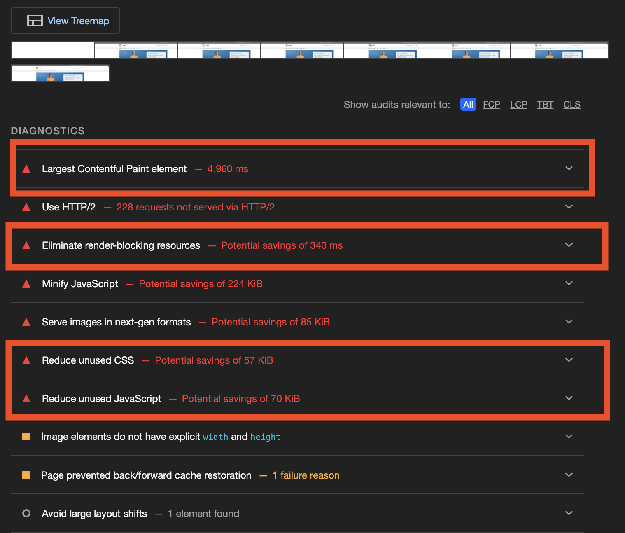Click orange square beside back/forward cache audit
The image size is (625, 533).
(26, 475)
